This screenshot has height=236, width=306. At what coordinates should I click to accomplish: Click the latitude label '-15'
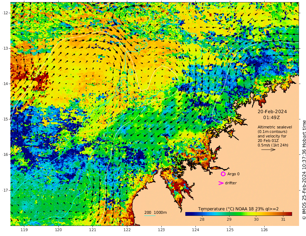click(x=5, y=119)
